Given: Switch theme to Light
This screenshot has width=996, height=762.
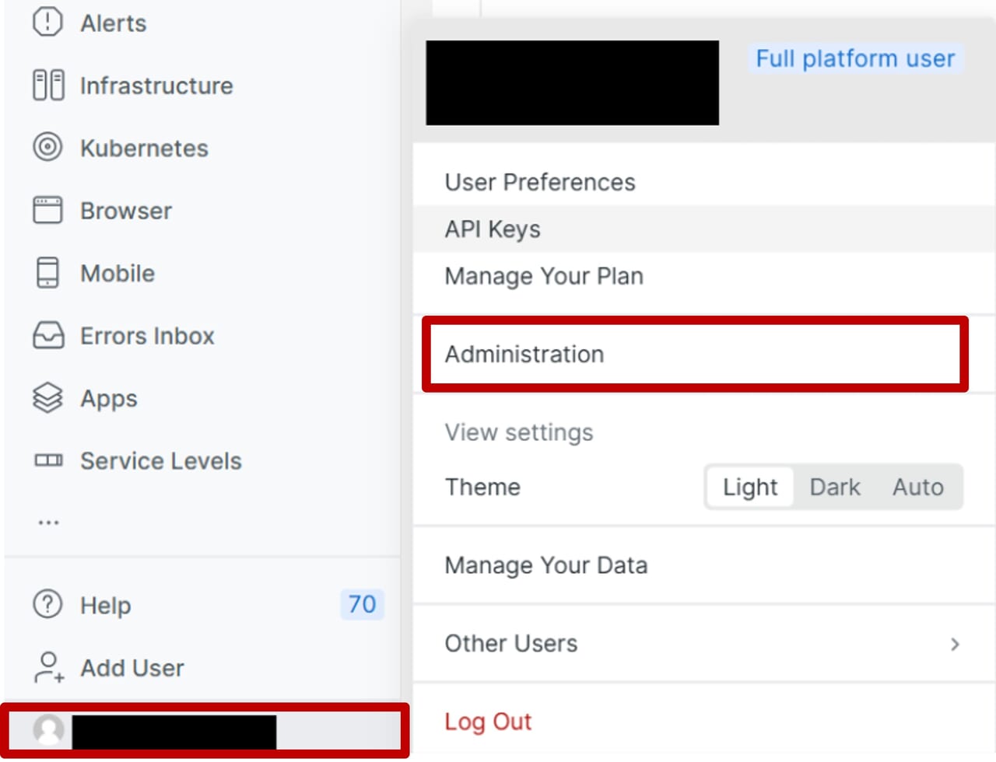Looking at the screenshot, I should pos(749,487).
